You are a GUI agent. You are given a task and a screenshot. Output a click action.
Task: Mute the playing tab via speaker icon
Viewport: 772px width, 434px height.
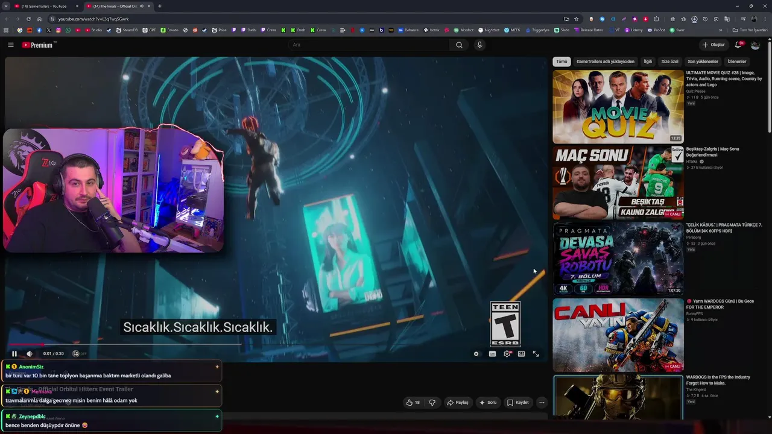point(142,6)
